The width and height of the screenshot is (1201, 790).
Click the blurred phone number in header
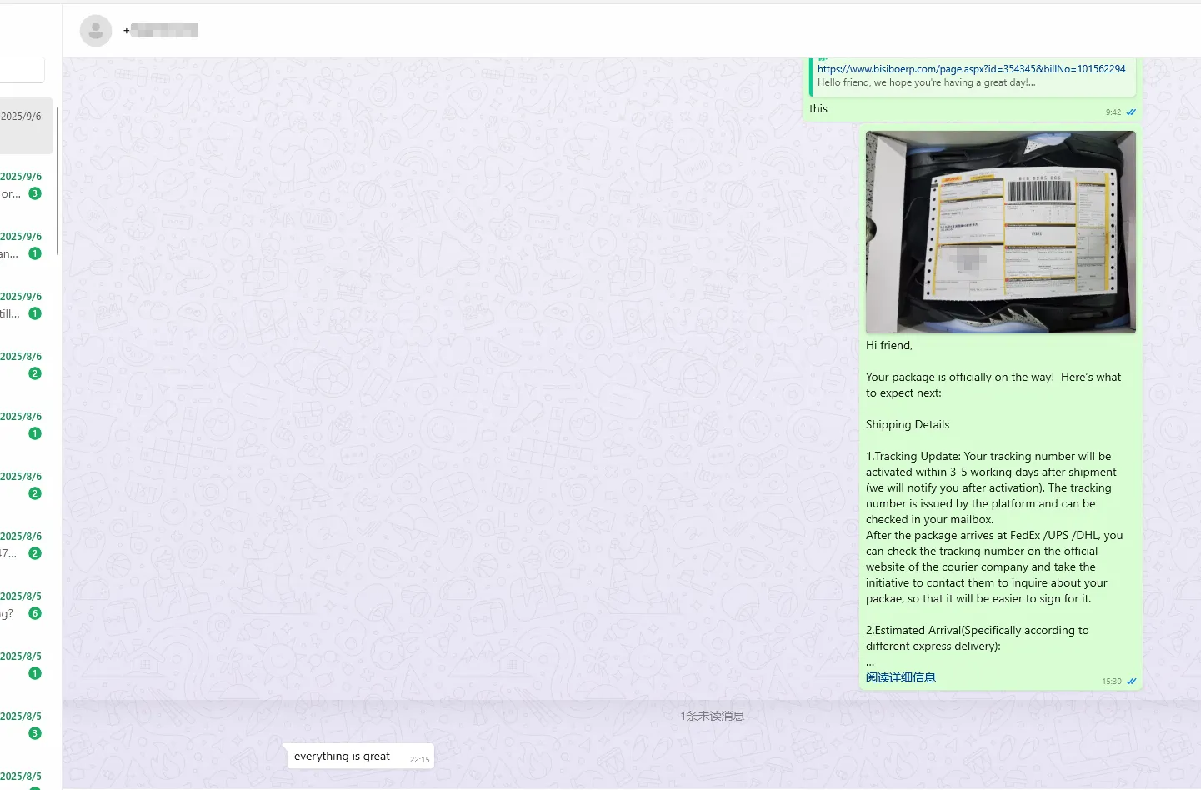point(164,31)
